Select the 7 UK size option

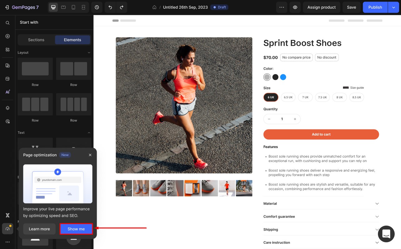coord(305,97)
